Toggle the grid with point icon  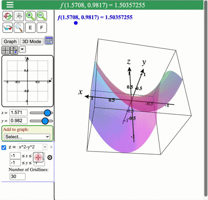(14, 50)
